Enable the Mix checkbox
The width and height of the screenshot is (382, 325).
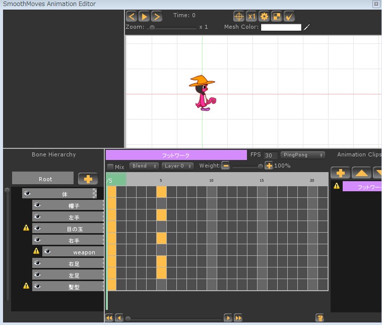pos(110,167)
